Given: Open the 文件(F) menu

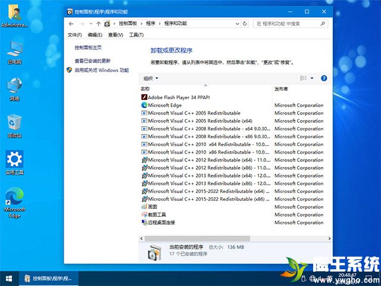Looking at the screenshot, I should [x=74, y=35].
